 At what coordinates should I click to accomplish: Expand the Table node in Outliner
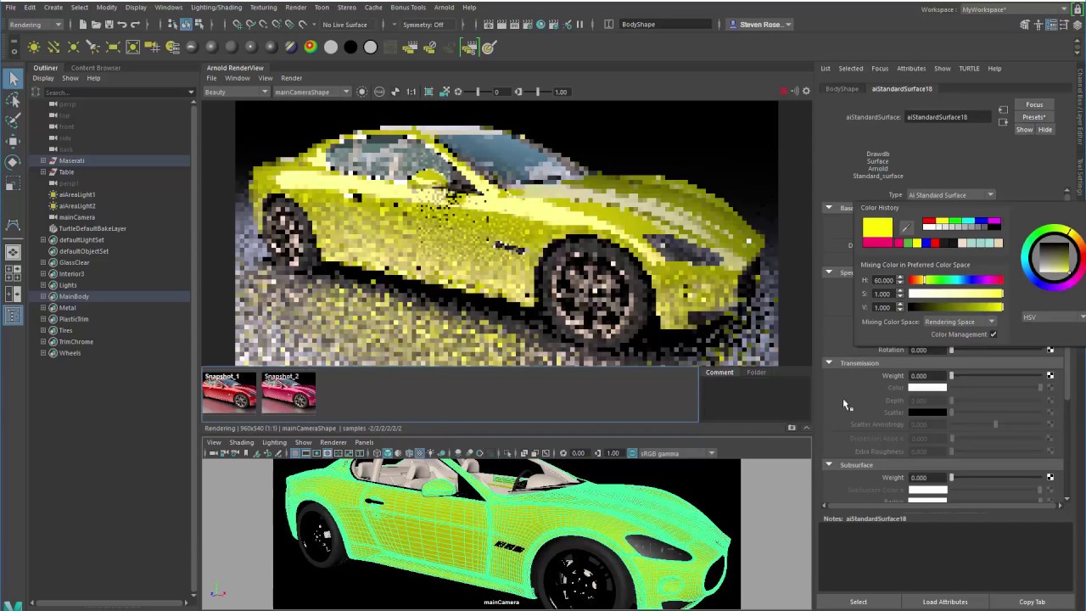[43, 172]
